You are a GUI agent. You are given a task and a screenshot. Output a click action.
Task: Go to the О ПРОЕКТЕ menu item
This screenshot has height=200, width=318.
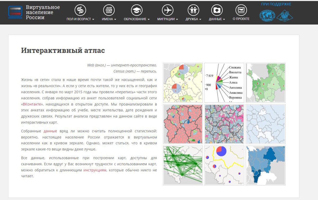[x=241, y=19]
